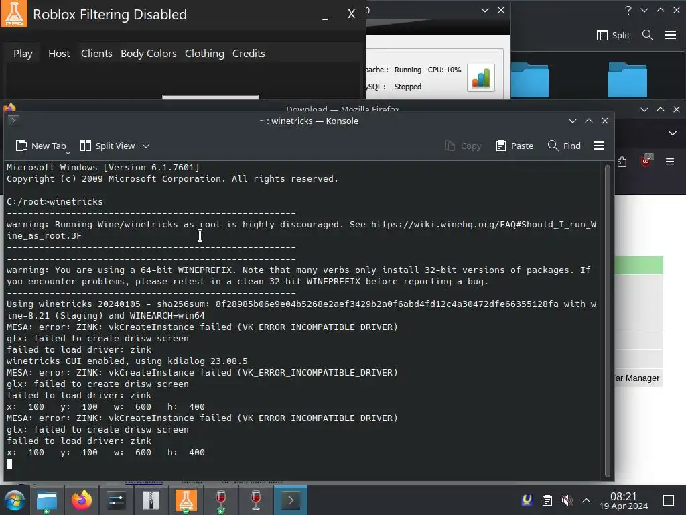Select the Body Colors tab

[x=148, y=54]
